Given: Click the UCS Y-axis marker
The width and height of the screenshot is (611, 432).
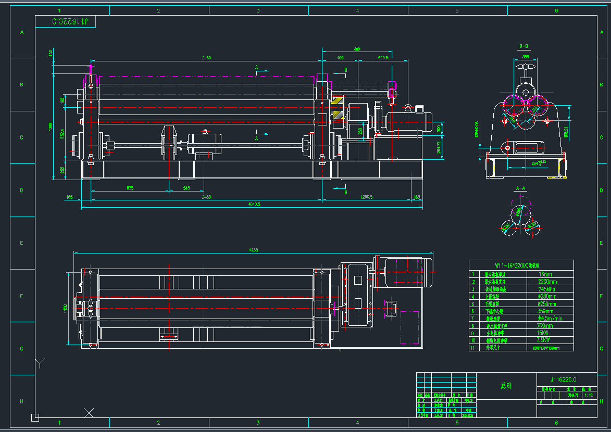Looking at the screenshot, I should (x=41, y=362).
